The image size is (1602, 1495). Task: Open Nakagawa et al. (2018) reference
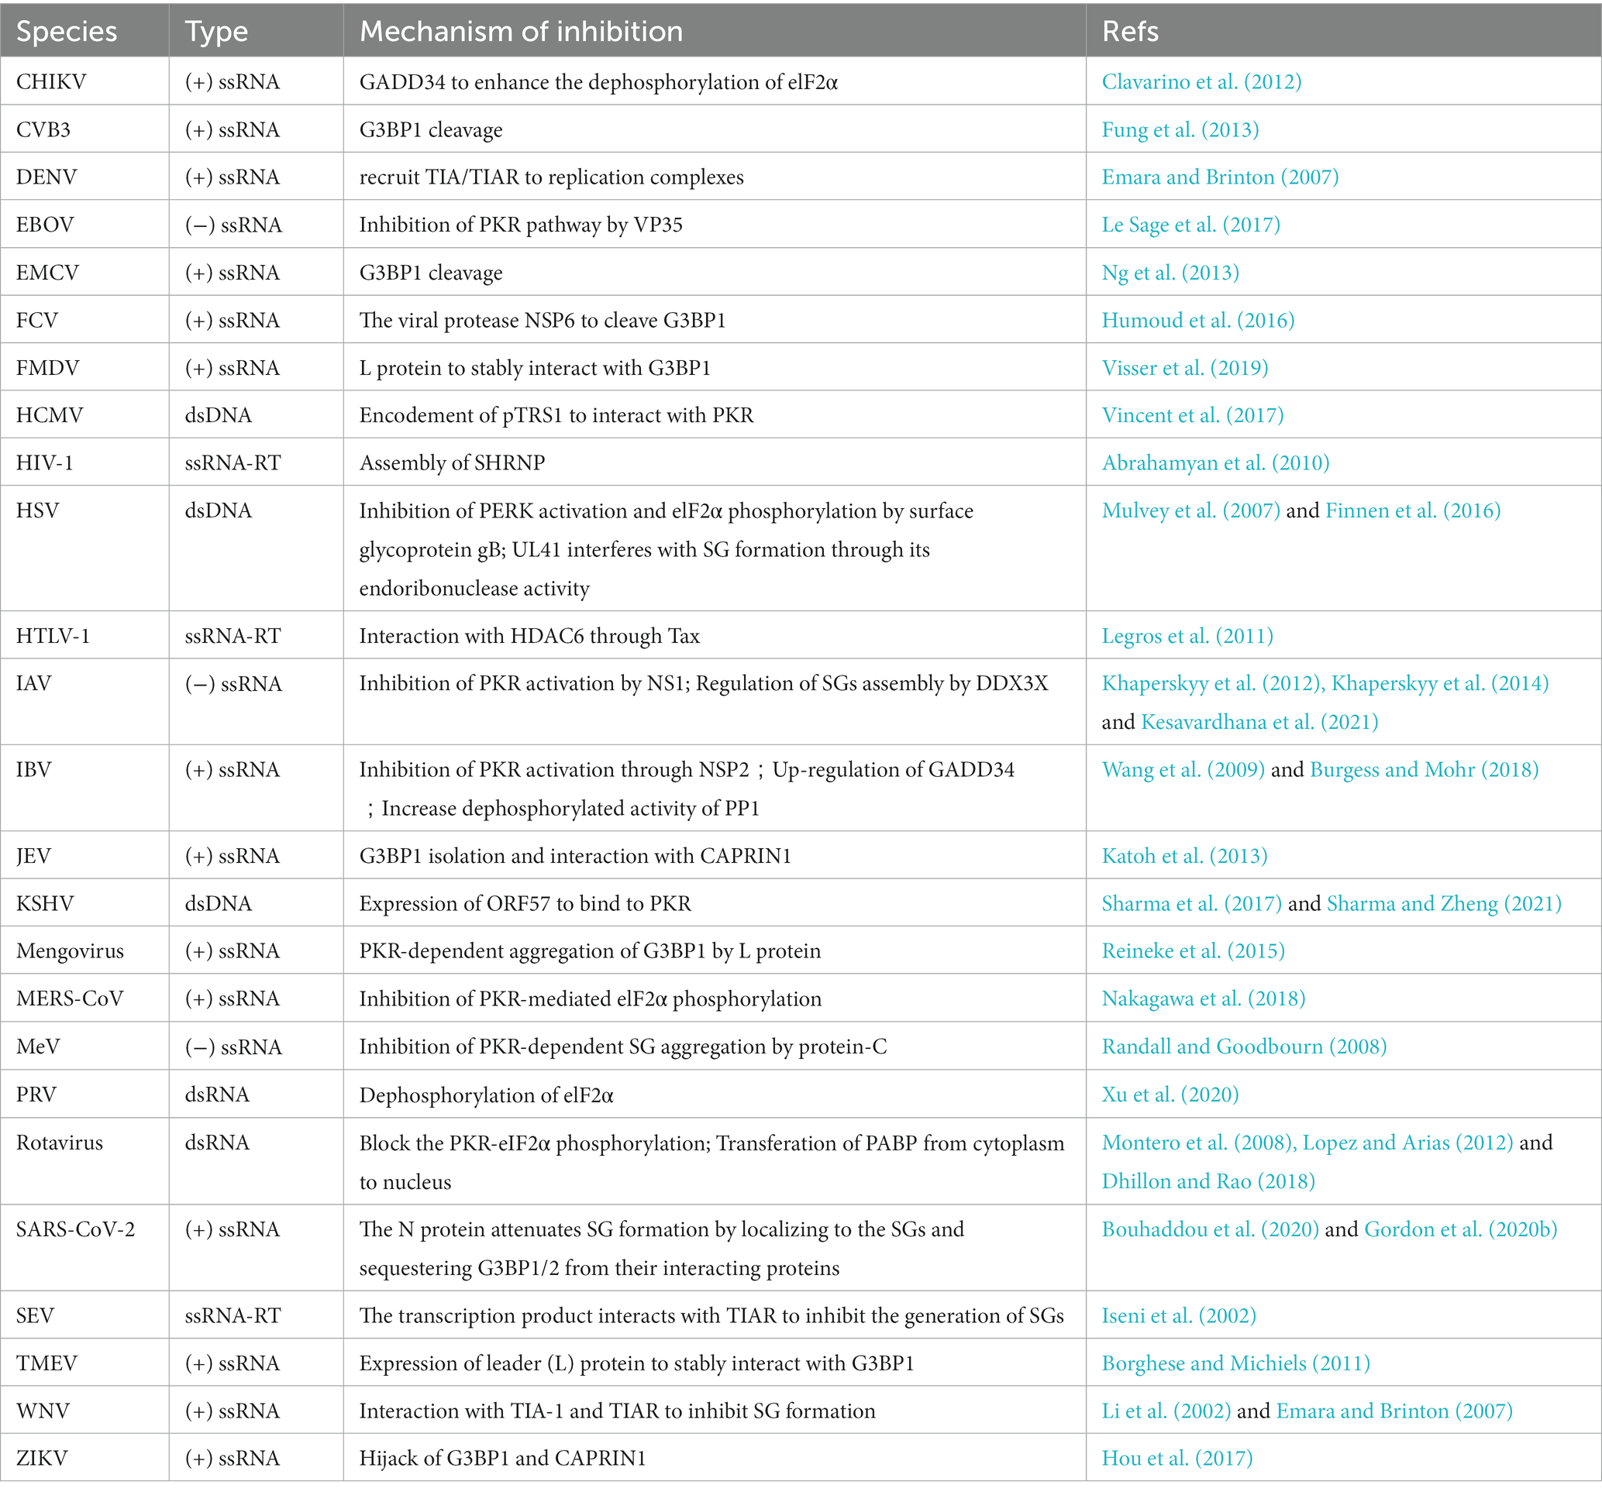pos(1203,998)
